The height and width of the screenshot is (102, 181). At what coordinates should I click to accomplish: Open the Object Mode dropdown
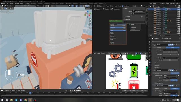tap(10, 6)
